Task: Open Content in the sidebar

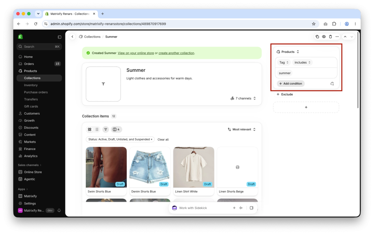Action: 30,135
